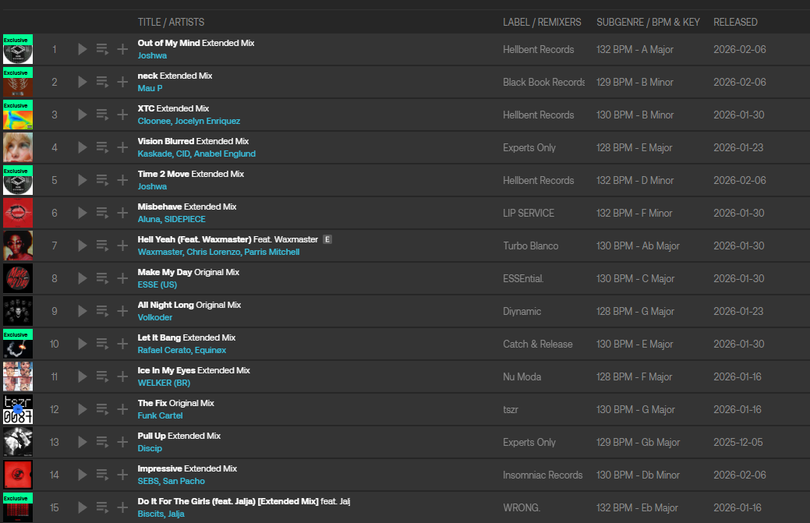
Task: Play Hell Yeah featuring Waxmaster
Action: click(x=83, y=246)
